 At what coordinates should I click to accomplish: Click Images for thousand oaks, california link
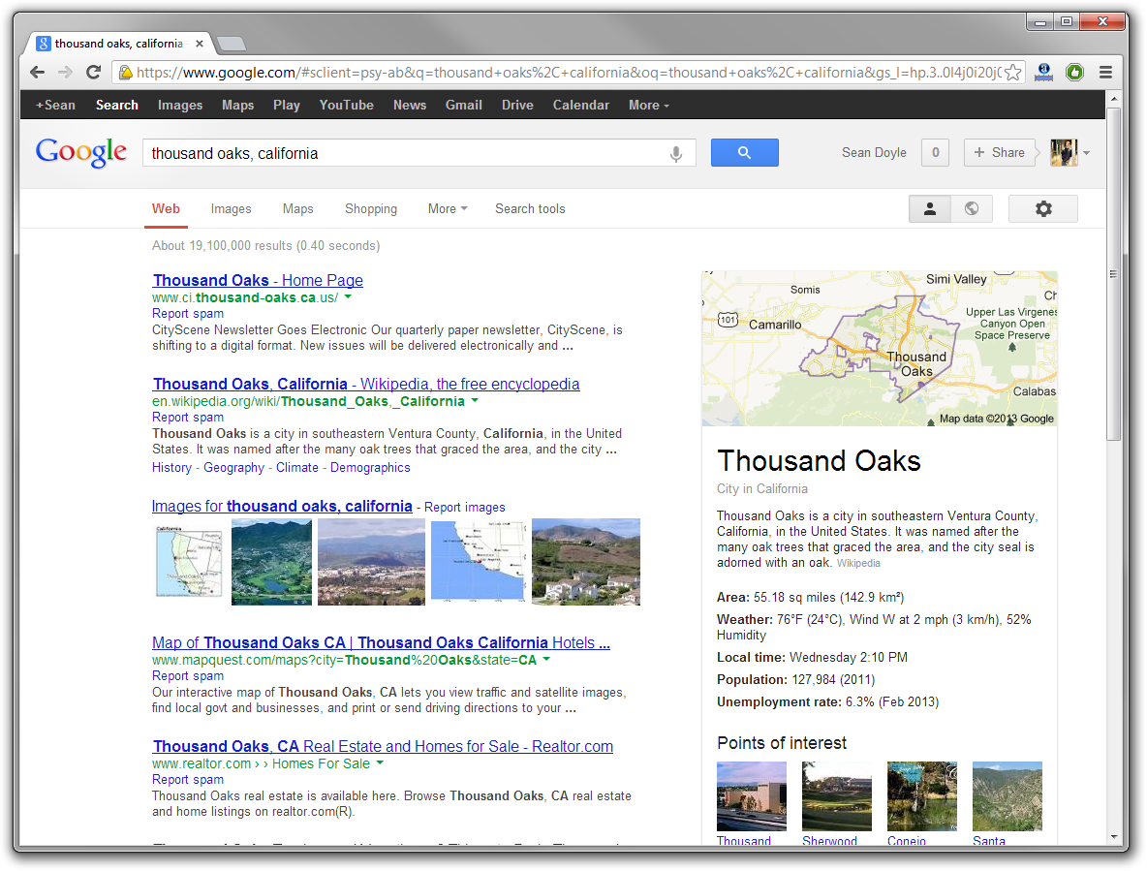pos(282,506)
